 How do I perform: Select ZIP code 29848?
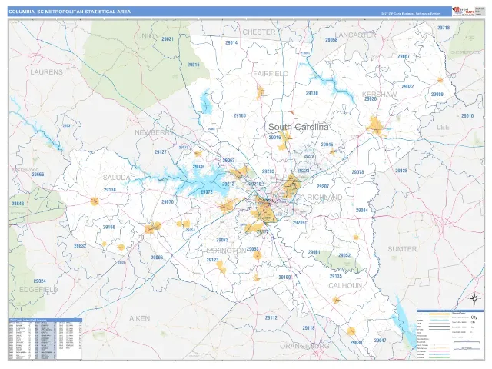click(x=18, y=204)
